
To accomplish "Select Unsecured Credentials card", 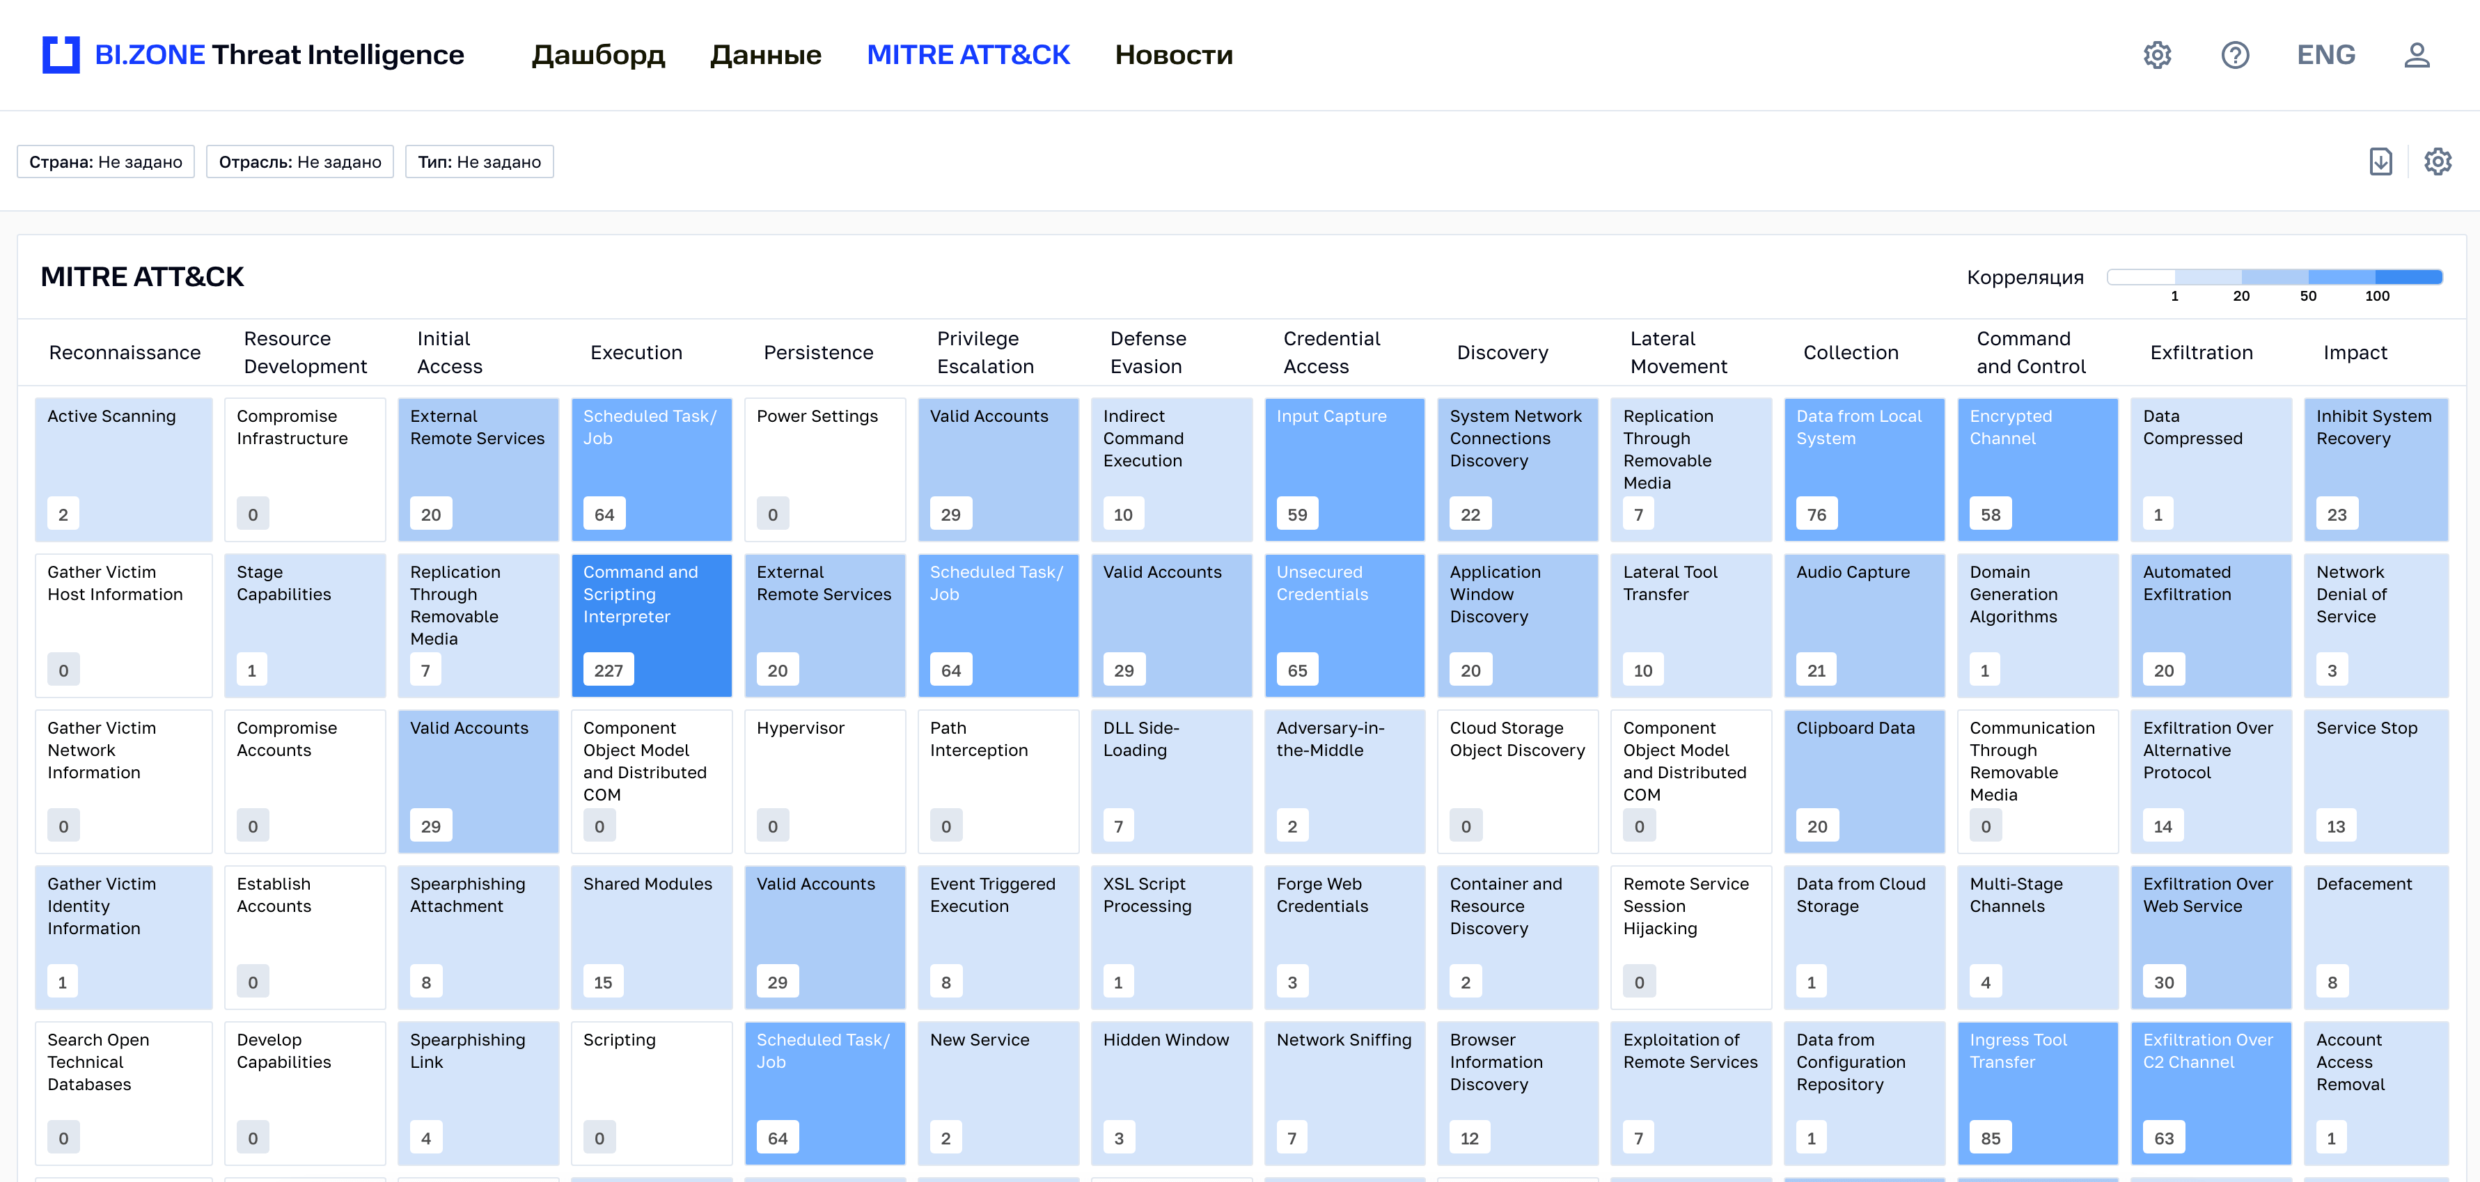I will (x=1345, y=626).
